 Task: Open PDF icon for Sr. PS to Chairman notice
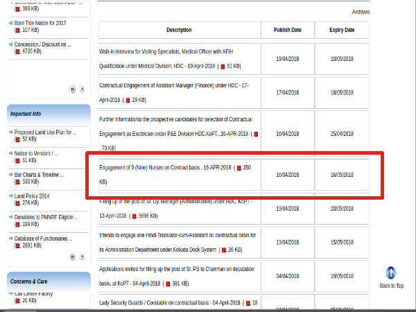[168, 284]
